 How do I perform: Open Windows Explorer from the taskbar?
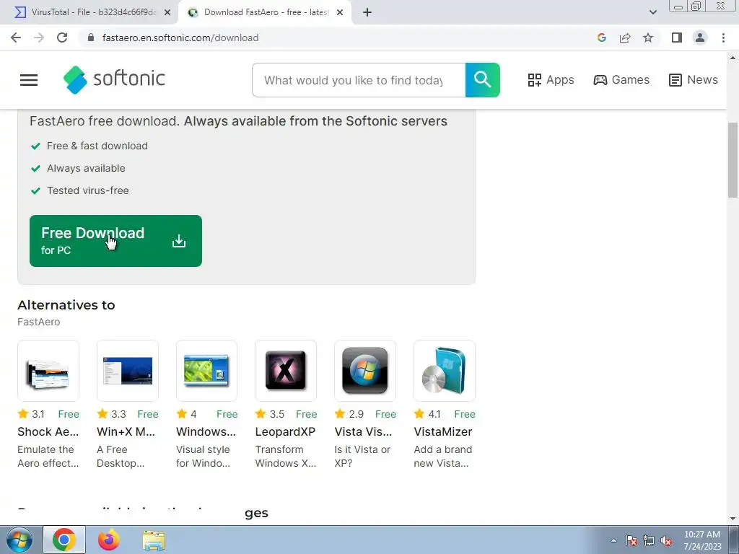click(154, 540)
